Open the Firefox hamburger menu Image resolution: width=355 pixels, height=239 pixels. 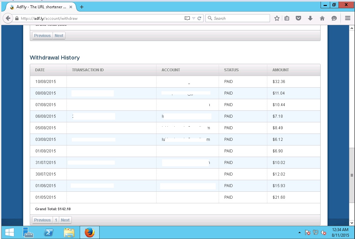[347, 19]
